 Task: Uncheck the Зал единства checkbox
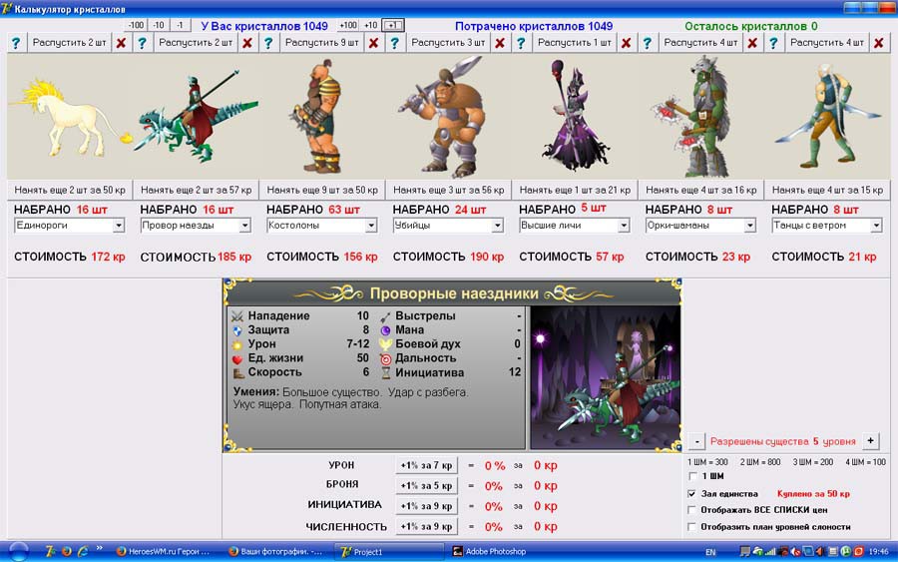pos(692,494)
